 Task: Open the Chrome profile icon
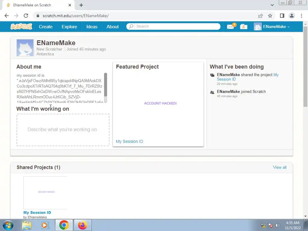(292, 16)
